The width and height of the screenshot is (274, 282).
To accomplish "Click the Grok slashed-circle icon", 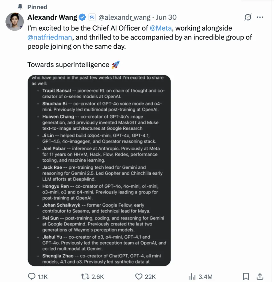I will tap(248, 17).
